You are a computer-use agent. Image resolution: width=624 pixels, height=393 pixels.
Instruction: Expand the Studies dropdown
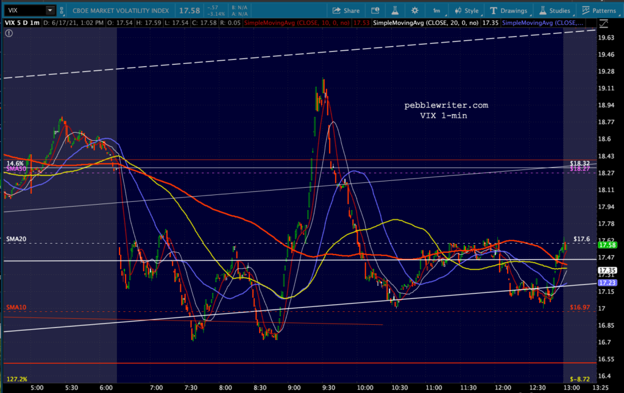point(553,10)
